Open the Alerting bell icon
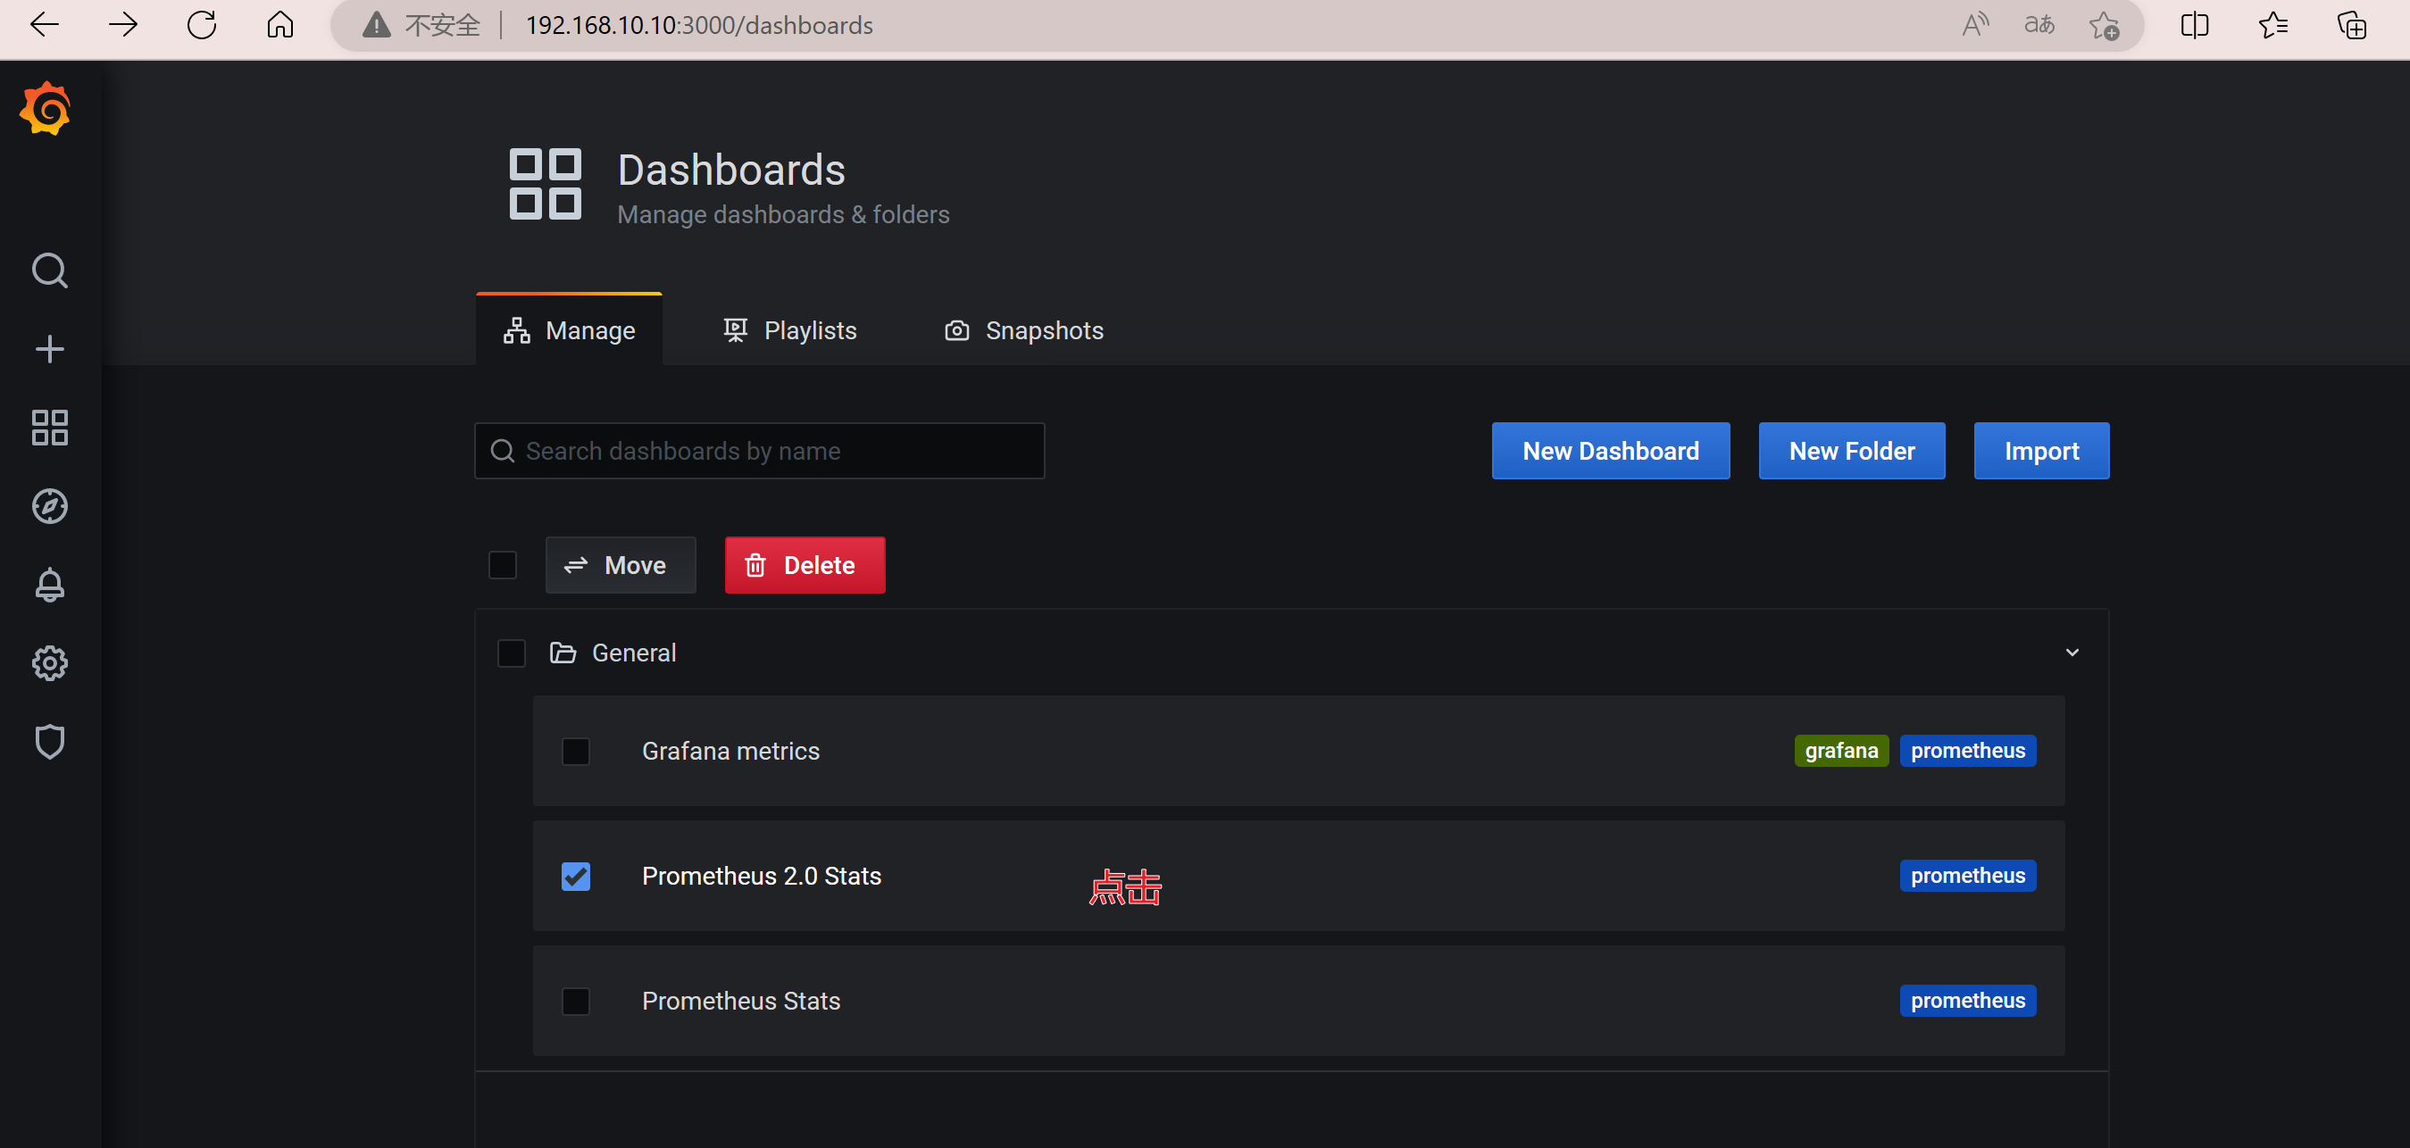The width and height of the screenshot is (2410, 1148). [x=50, y=585]
